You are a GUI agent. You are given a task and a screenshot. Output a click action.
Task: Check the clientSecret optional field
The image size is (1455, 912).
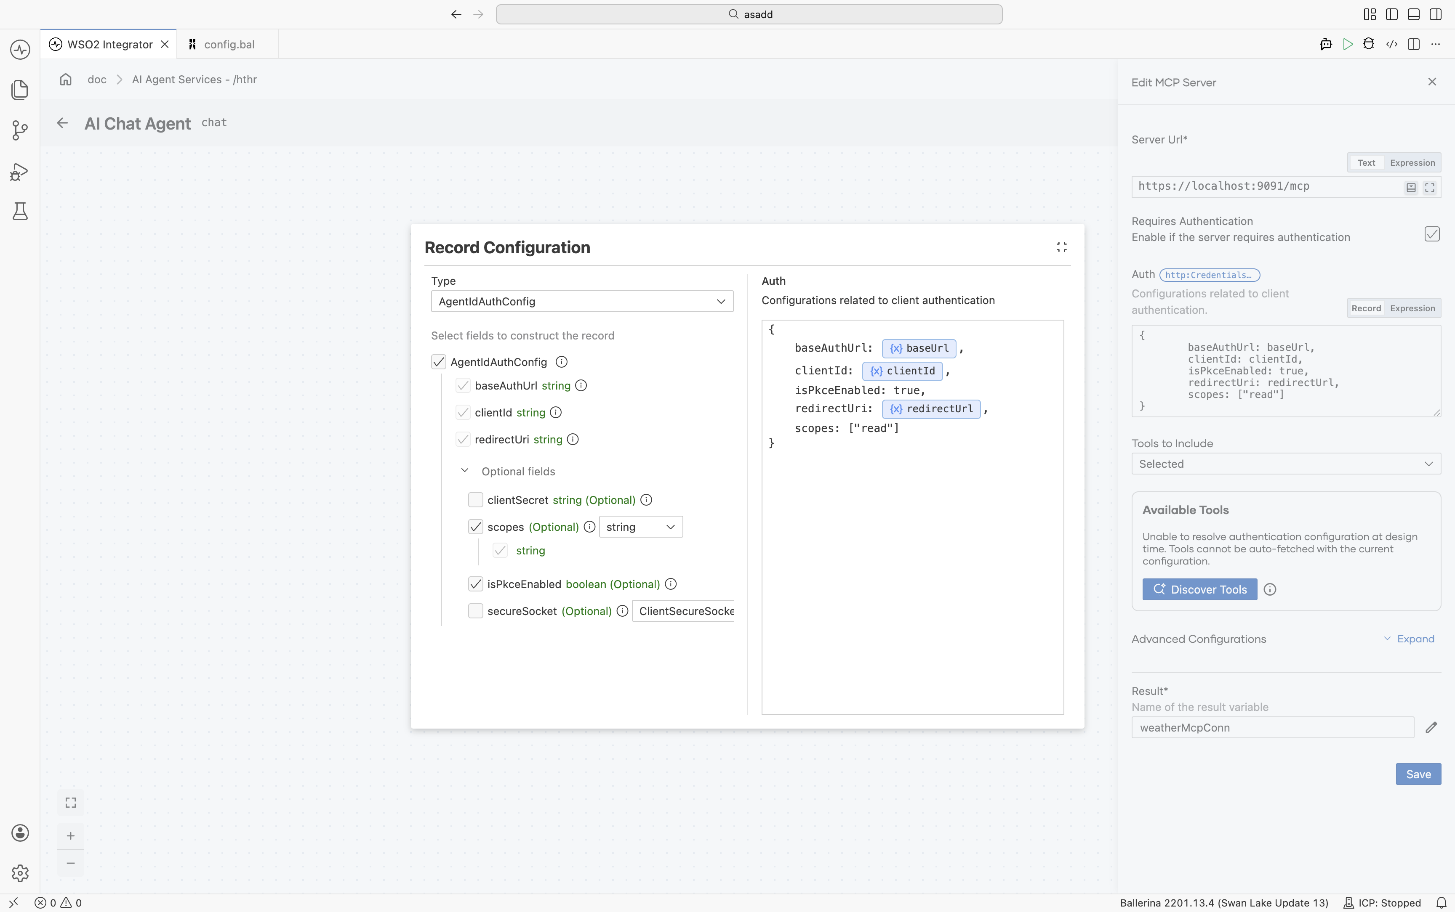tap(476, 500)
